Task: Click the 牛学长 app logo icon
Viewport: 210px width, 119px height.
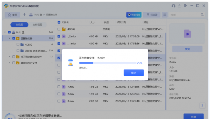Action: tap(6, 6)
